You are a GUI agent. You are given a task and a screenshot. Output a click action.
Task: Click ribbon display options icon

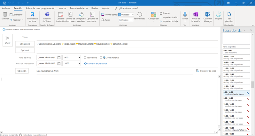(228, 3)
